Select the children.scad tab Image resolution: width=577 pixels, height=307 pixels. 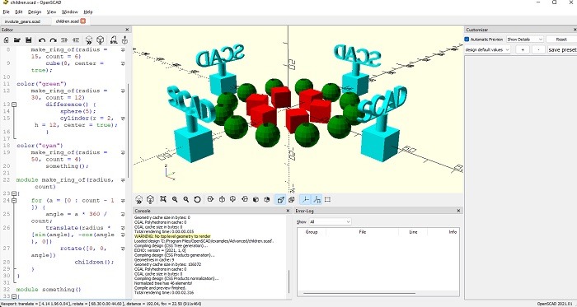point(67,21)
